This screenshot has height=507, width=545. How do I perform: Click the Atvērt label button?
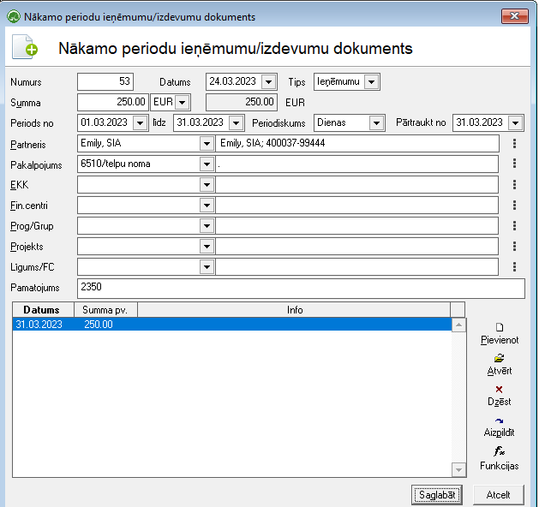click(500, 371)
